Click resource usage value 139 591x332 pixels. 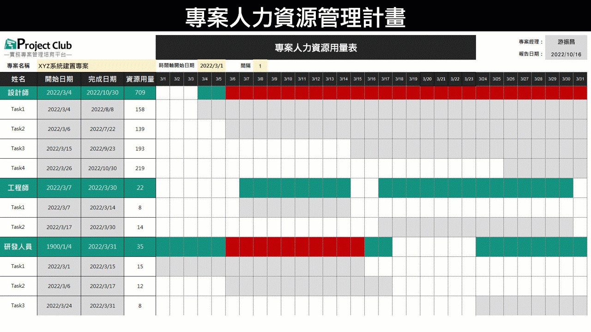point(140,129)
